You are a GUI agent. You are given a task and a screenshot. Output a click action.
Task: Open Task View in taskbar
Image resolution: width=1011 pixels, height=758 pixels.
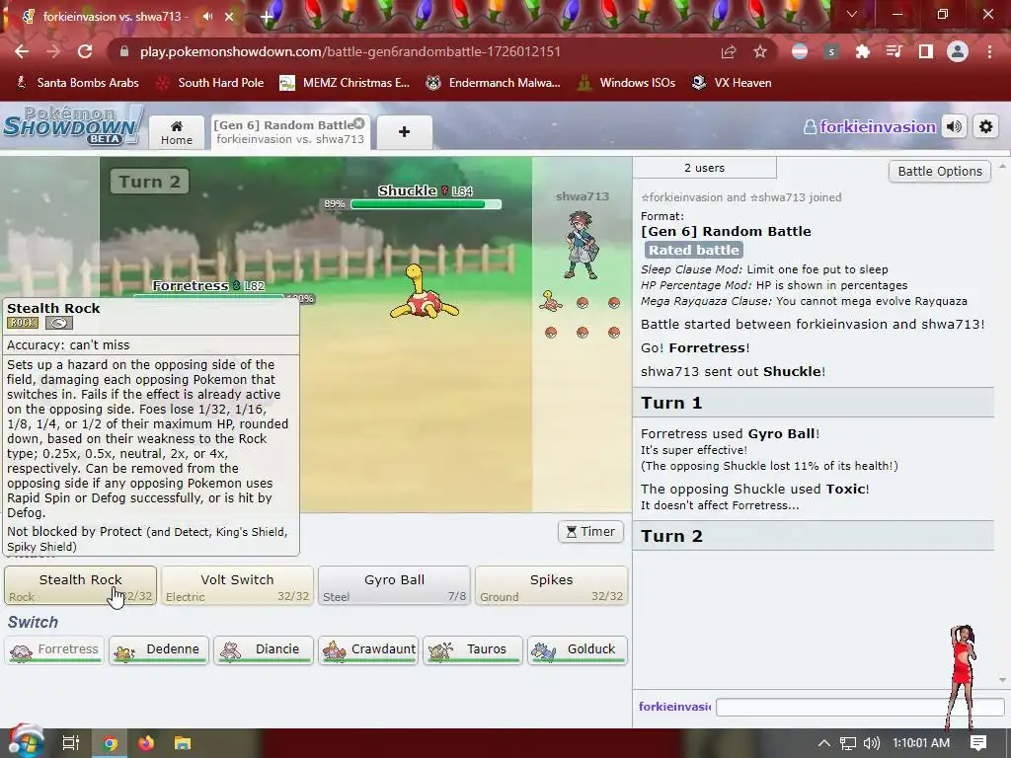pos(70,743)
